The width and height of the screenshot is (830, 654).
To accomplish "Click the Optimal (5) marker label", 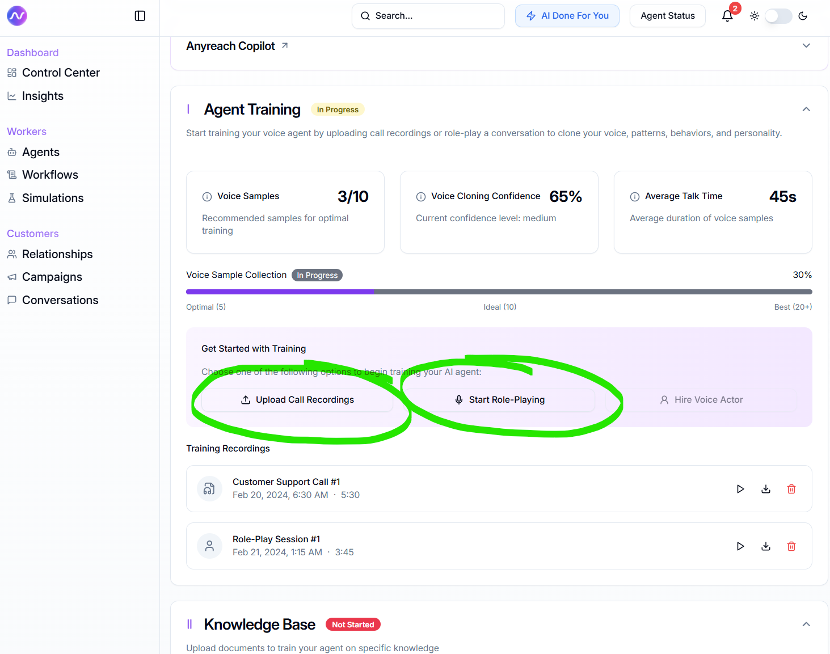I will (x=206, y=307).
